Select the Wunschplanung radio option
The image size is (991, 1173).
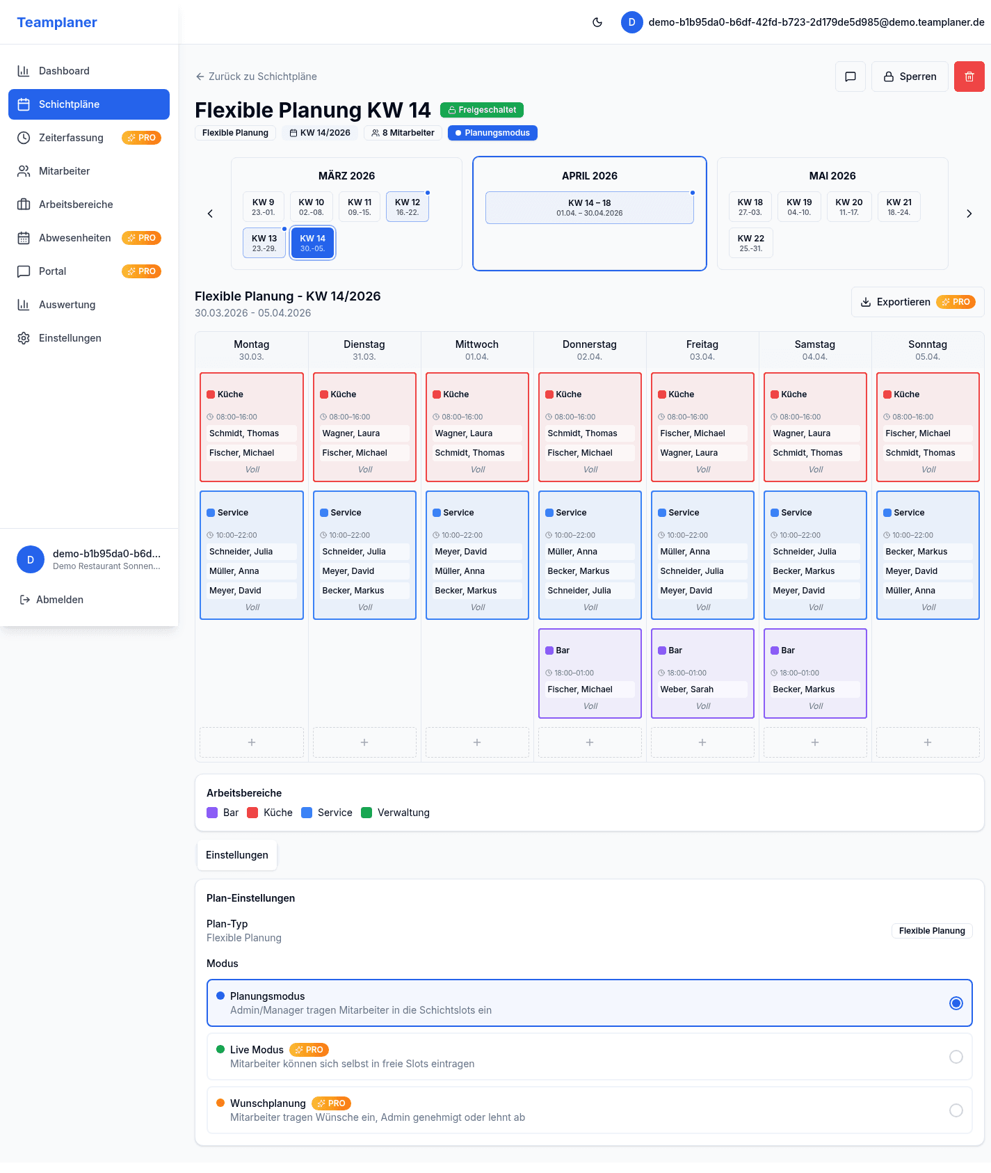[x=956, y=1110]
